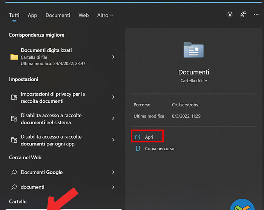Click the Apri open icon
The height and width of the screenshot is (210, 264).
tap(138, 137)
